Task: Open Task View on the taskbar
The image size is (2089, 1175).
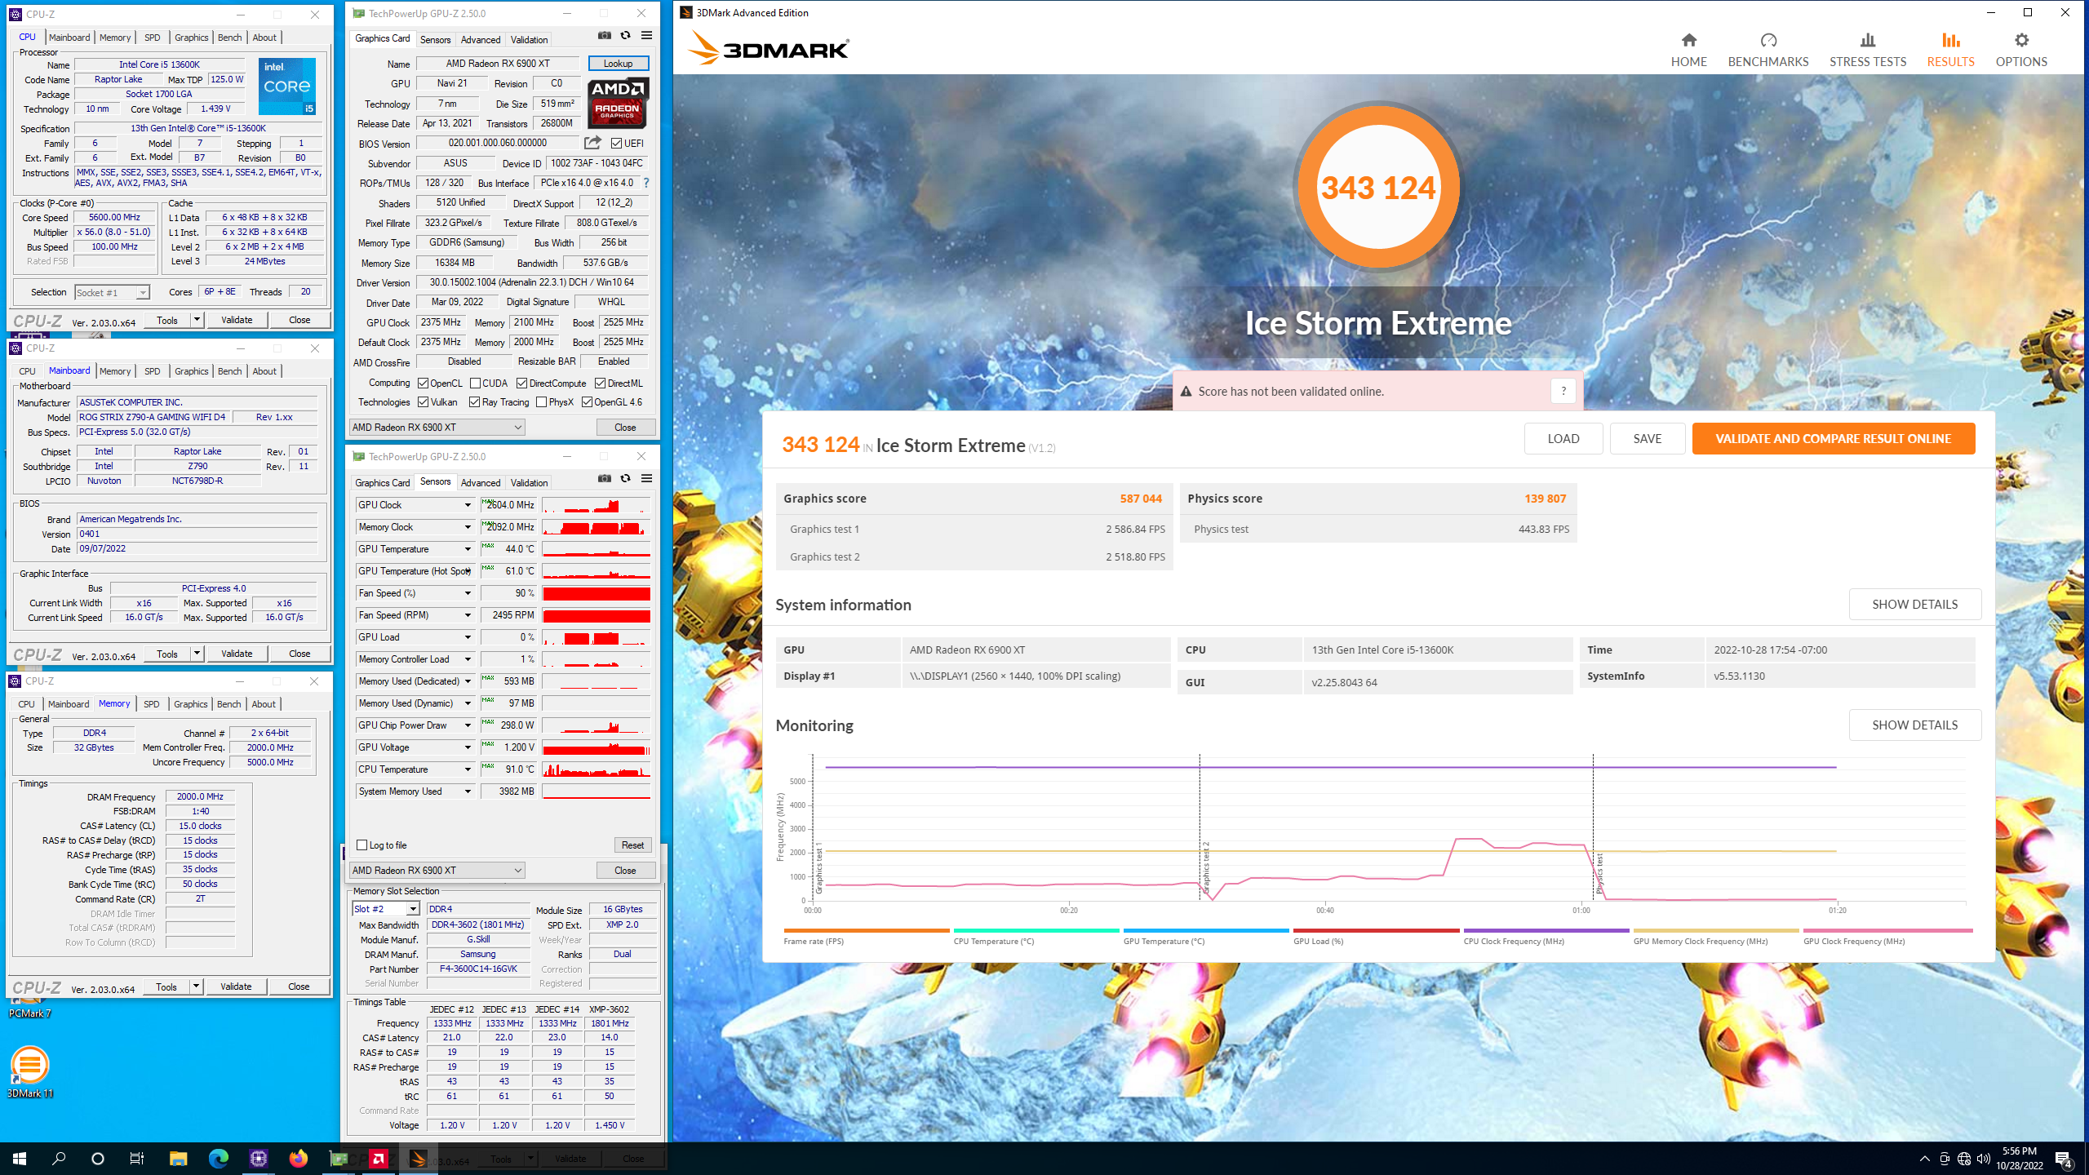Action: coord(137,1159)
